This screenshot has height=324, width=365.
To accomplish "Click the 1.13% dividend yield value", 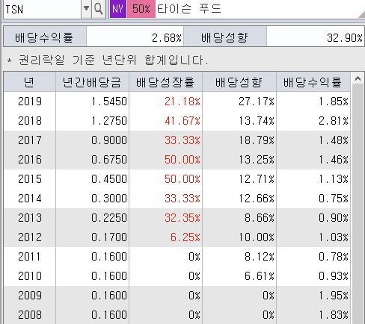I will tap(334, 179).
